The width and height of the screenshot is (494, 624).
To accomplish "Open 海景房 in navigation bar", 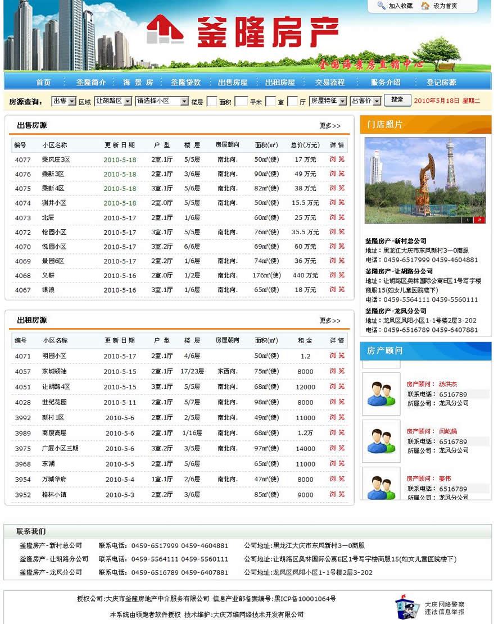I will click(138, 82).
